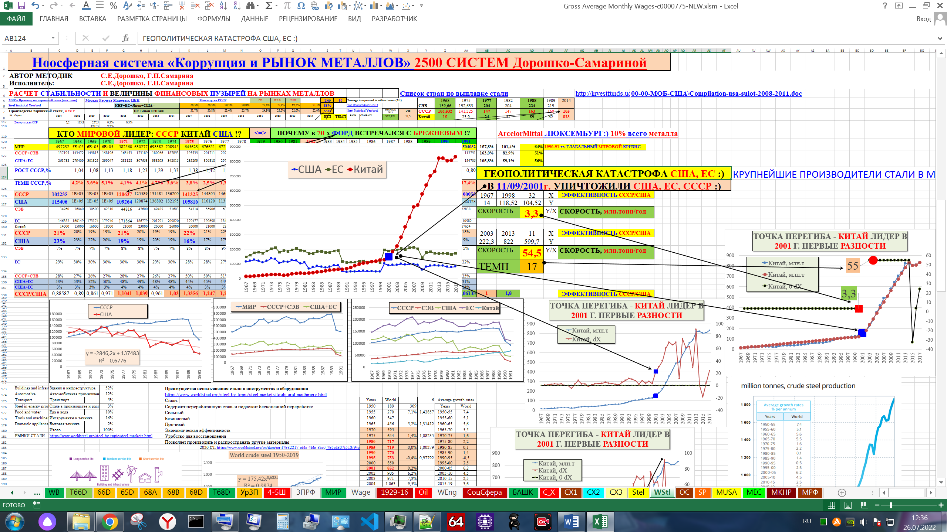Switch to Page Layout view in status bar
This screenshot has width=947, height=532.
coord(848,505)
